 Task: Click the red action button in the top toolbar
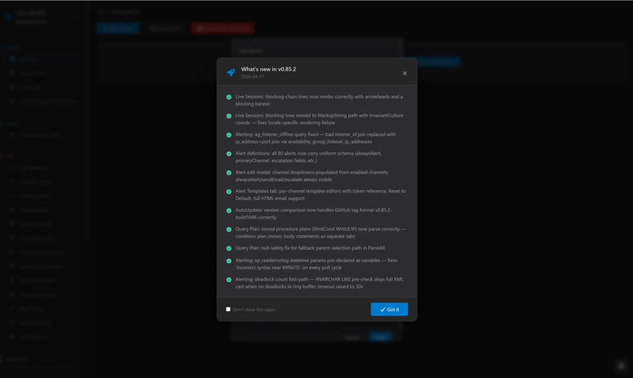pos(223,28)
